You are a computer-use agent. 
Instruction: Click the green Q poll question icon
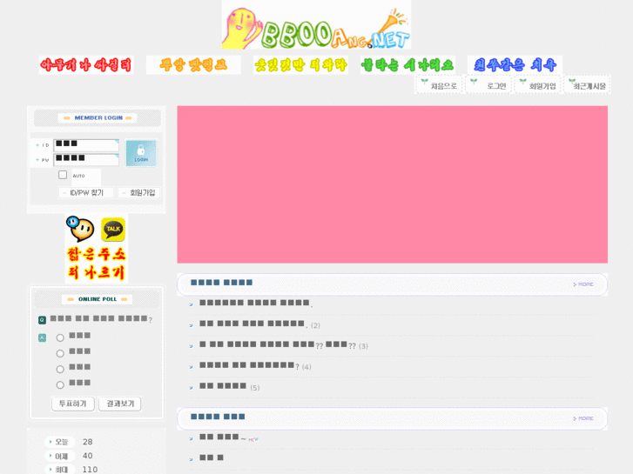42,320
